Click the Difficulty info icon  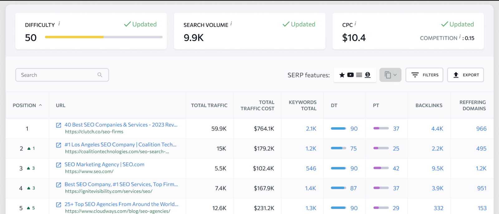pyautogui.click(x=59, y=24)
